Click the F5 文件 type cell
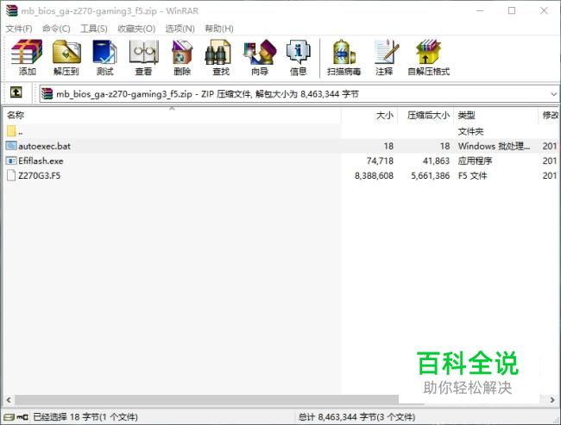The image size is (561, 425). (472, 176)
